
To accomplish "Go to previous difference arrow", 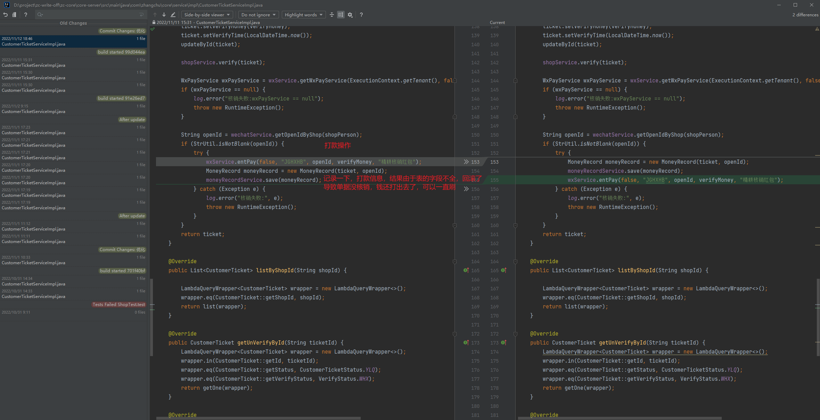I will (x=155, y=15).
